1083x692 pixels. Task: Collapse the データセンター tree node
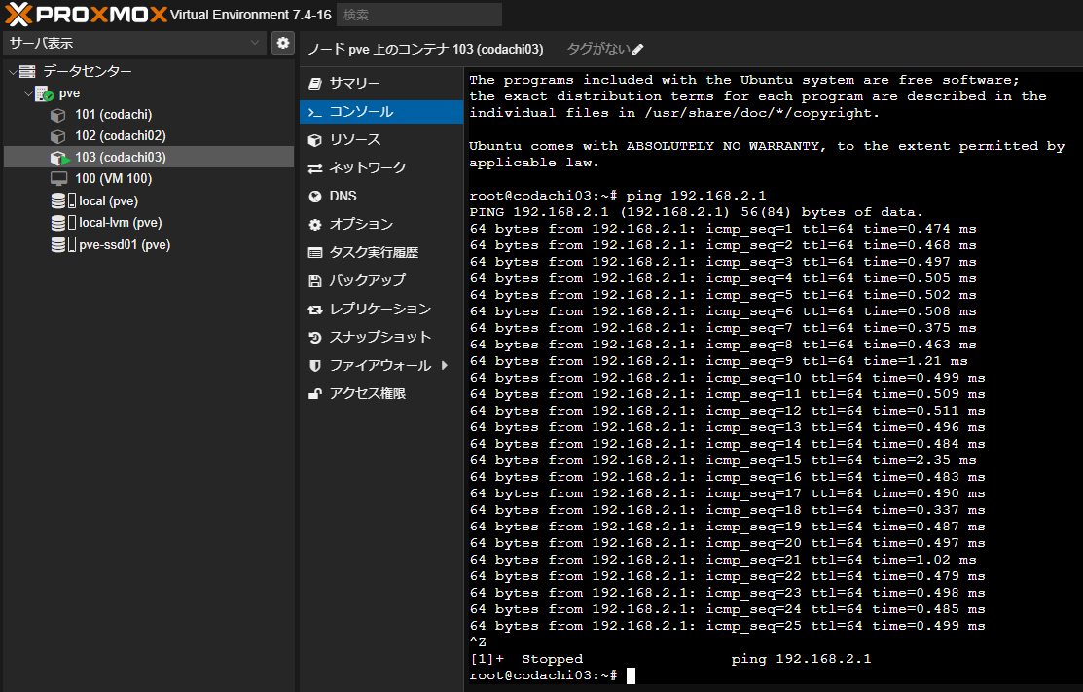(11, 72)
